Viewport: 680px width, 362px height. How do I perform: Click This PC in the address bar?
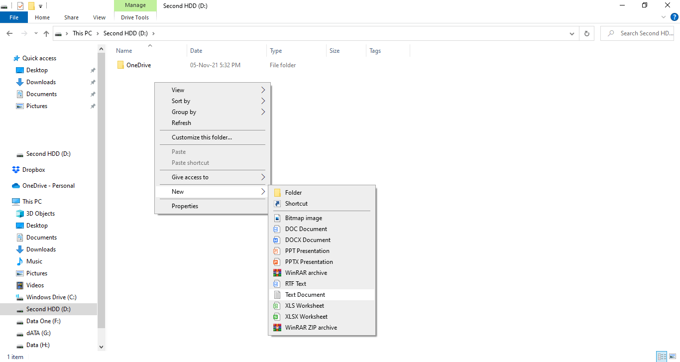(x=82, y=33)
